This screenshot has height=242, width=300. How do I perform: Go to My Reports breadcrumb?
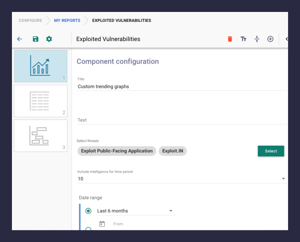[x=67, y=21]
